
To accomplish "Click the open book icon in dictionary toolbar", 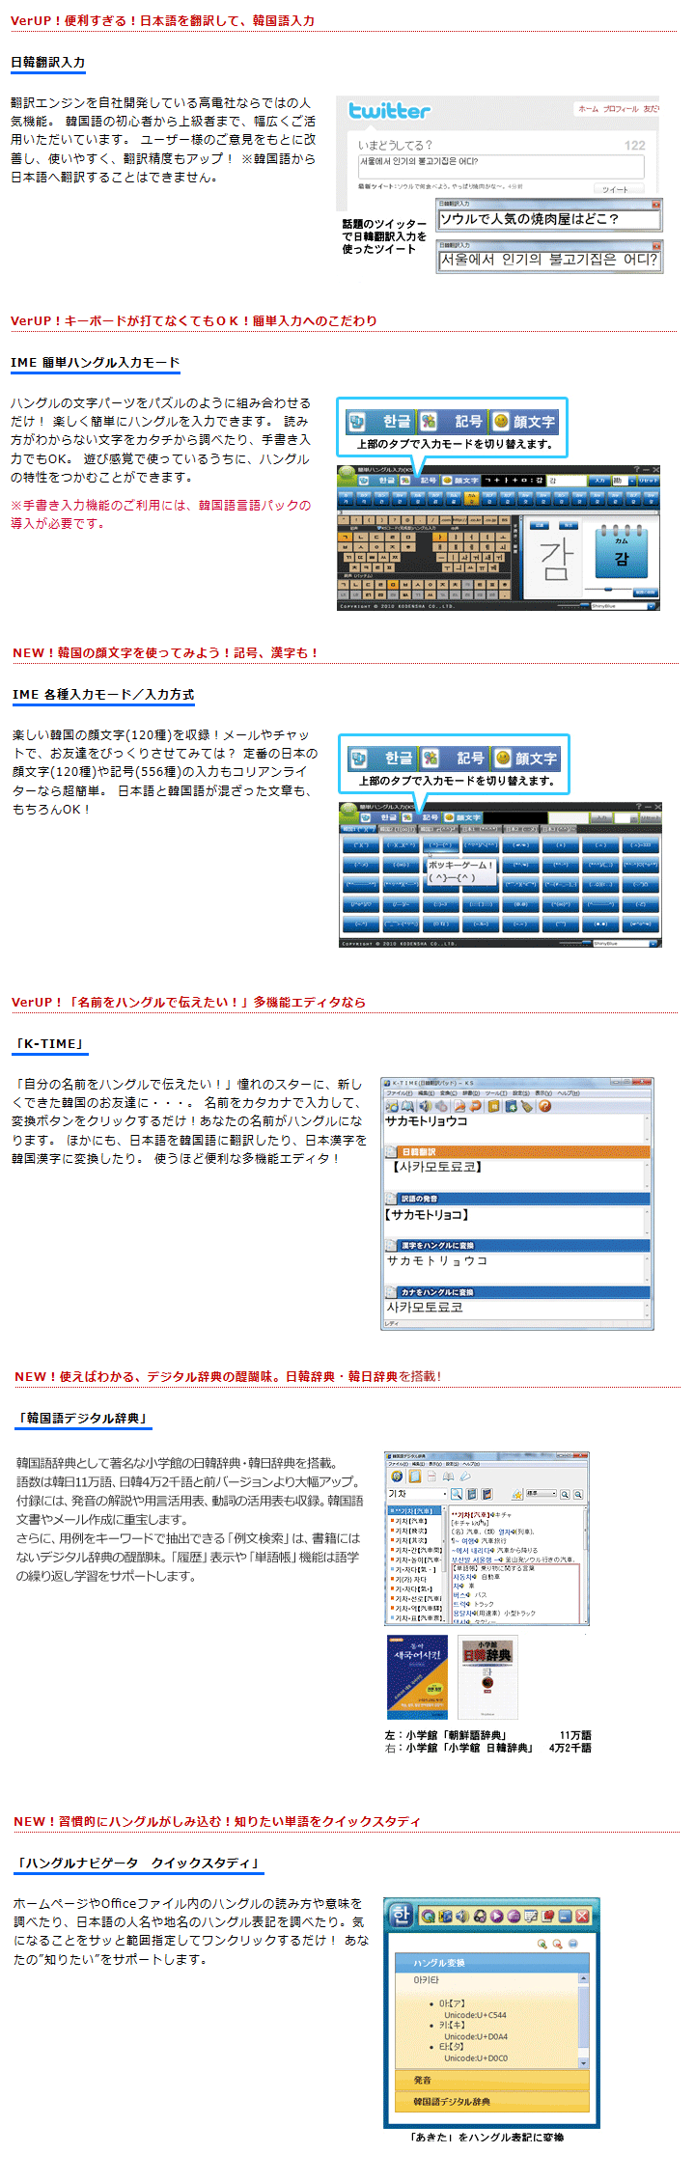I will tap(448, 1477).
